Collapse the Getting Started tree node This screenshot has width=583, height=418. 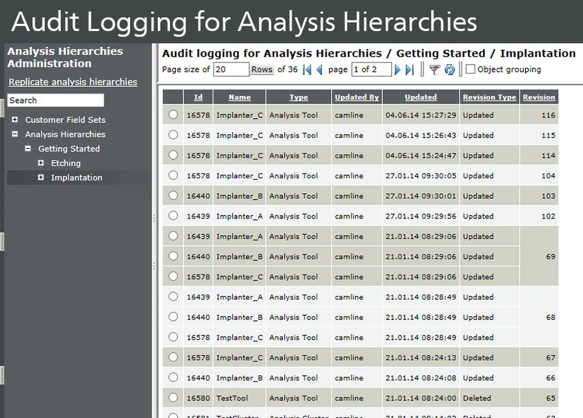28,148
